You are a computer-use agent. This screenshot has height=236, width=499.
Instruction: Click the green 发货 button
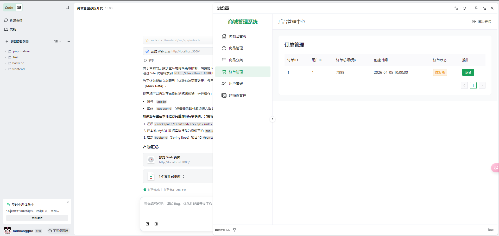(468, 72)
